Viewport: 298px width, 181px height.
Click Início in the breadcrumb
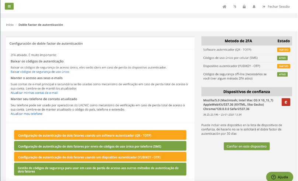click(x=10, y=25)
